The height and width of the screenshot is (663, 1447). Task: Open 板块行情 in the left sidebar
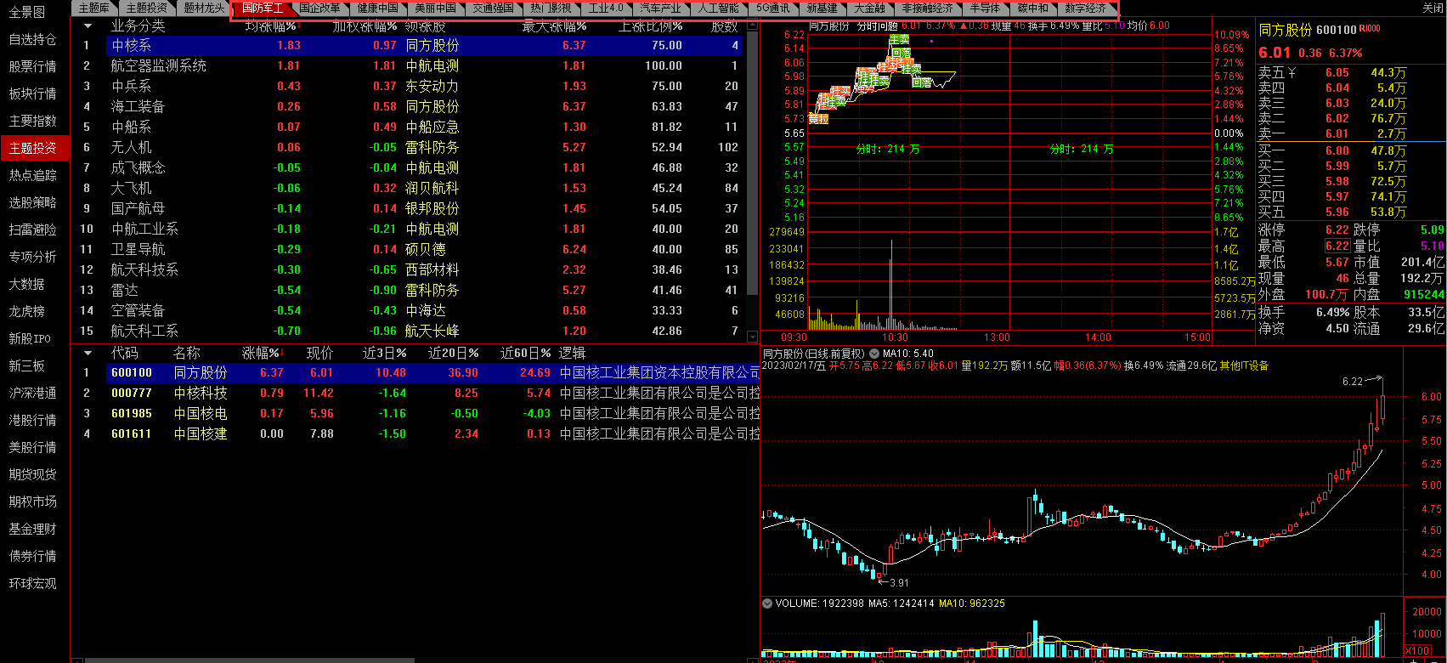click(33, 93)
